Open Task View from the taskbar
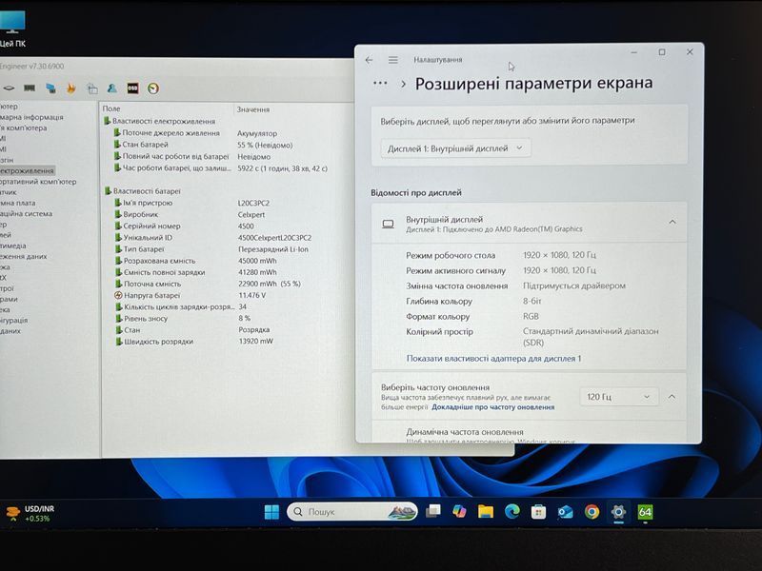The image size is (762, 571). click(x=433, y=511)
